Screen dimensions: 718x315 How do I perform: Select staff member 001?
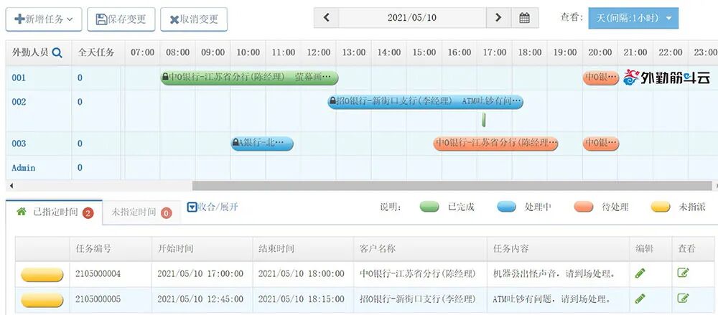pyautogui.click(x=19, y=77)
